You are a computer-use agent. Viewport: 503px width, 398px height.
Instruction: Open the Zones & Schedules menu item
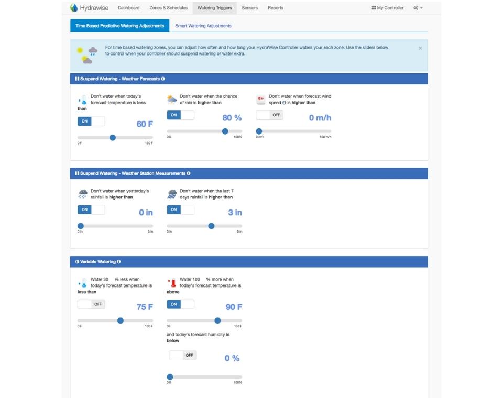pyautogui.click(x=168, y=8)
